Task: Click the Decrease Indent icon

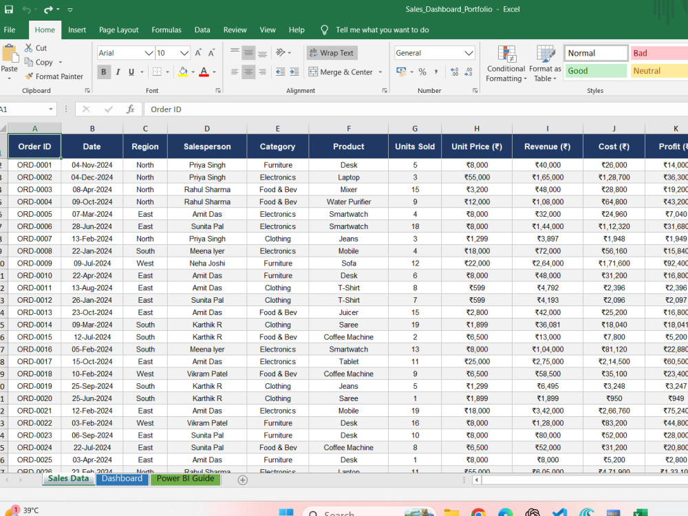Action: coord(281,72)
